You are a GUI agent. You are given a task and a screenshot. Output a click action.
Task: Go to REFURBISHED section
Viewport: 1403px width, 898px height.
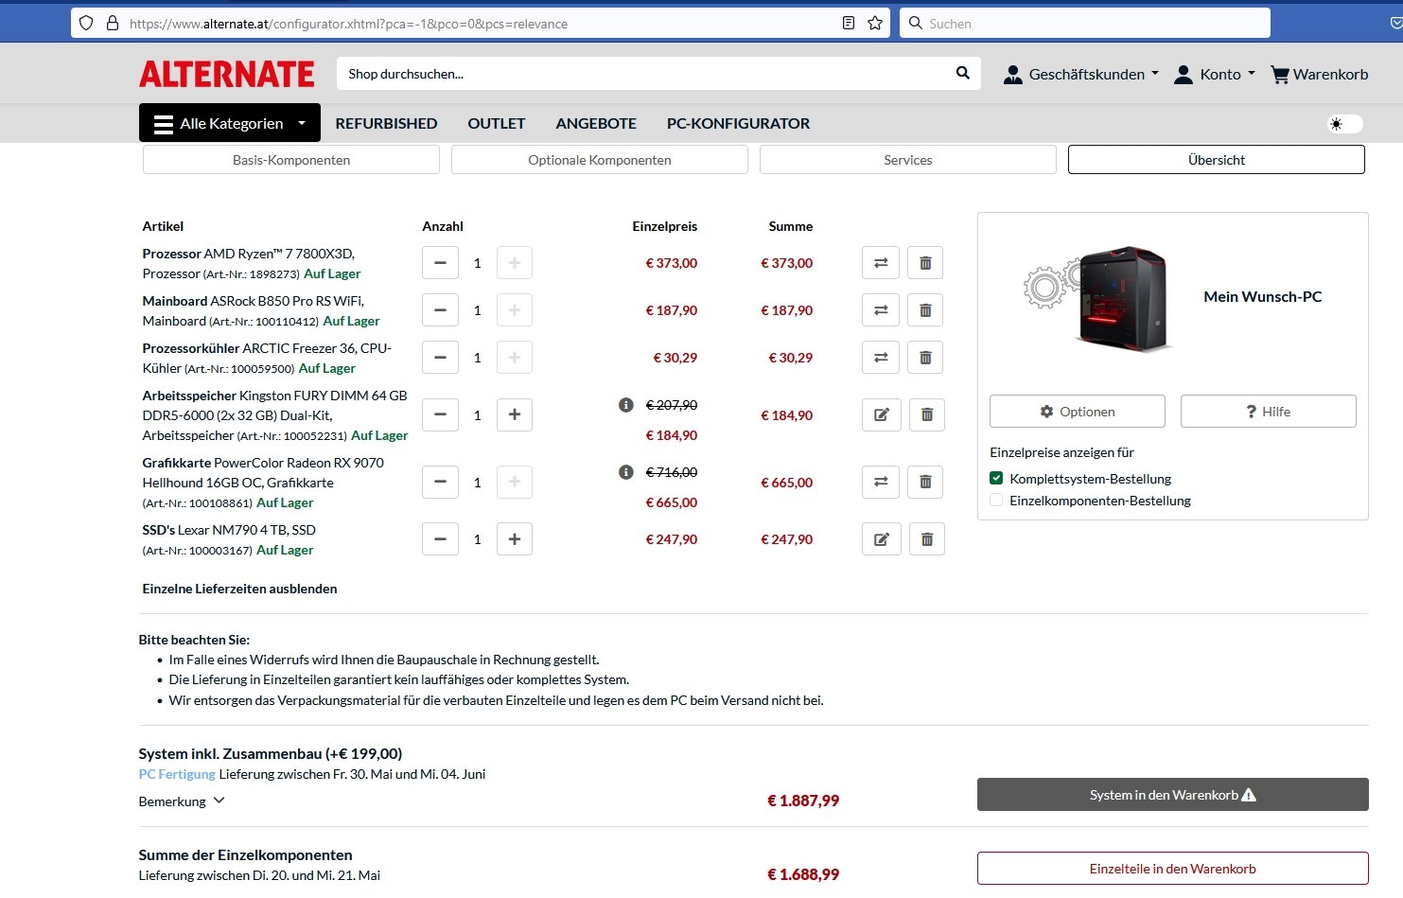click(x=386, y=123)
